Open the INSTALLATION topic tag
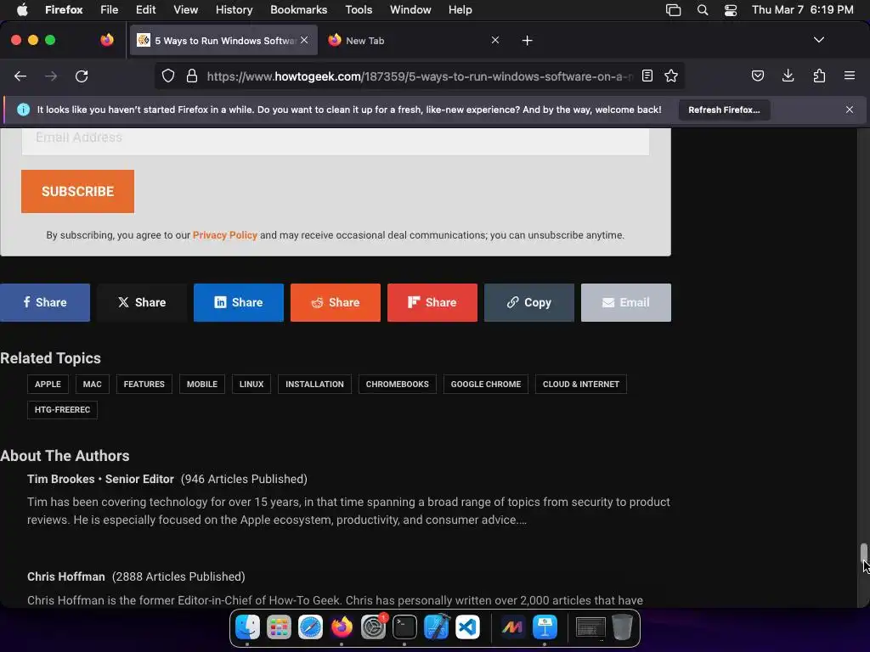 [314, 385]
